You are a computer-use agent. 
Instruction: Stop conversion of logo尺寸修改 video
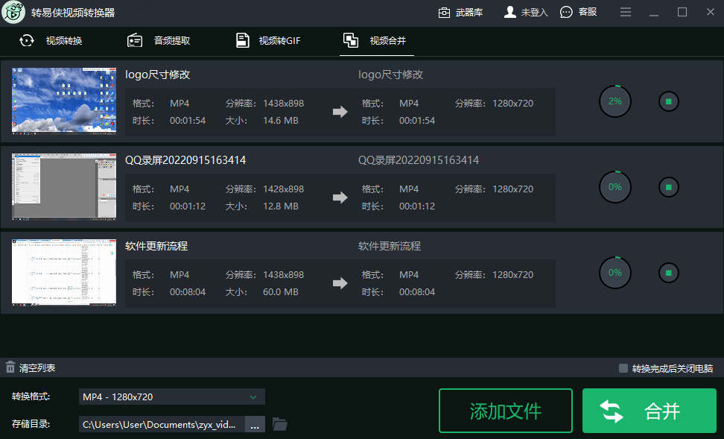[x=668, y=101]
